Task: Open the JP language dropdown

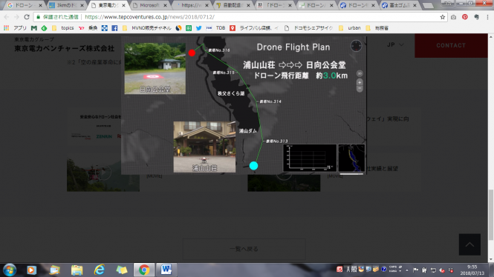Action: click(x=395, y=44)
